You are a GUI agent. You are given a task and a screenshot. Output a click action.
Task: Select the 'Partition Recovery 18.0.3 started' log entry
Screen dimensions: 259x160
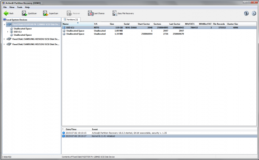(x=159, y=133)
